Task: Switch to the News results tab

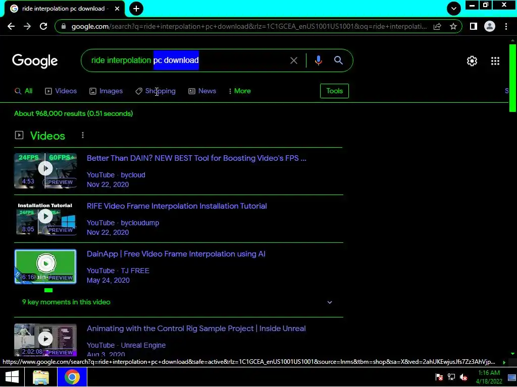Action: pos(202,91)
